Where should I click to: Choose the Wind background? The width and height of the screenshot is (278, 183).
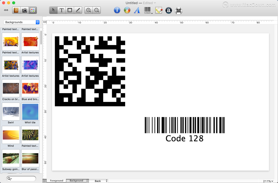[x=11, y=135]
